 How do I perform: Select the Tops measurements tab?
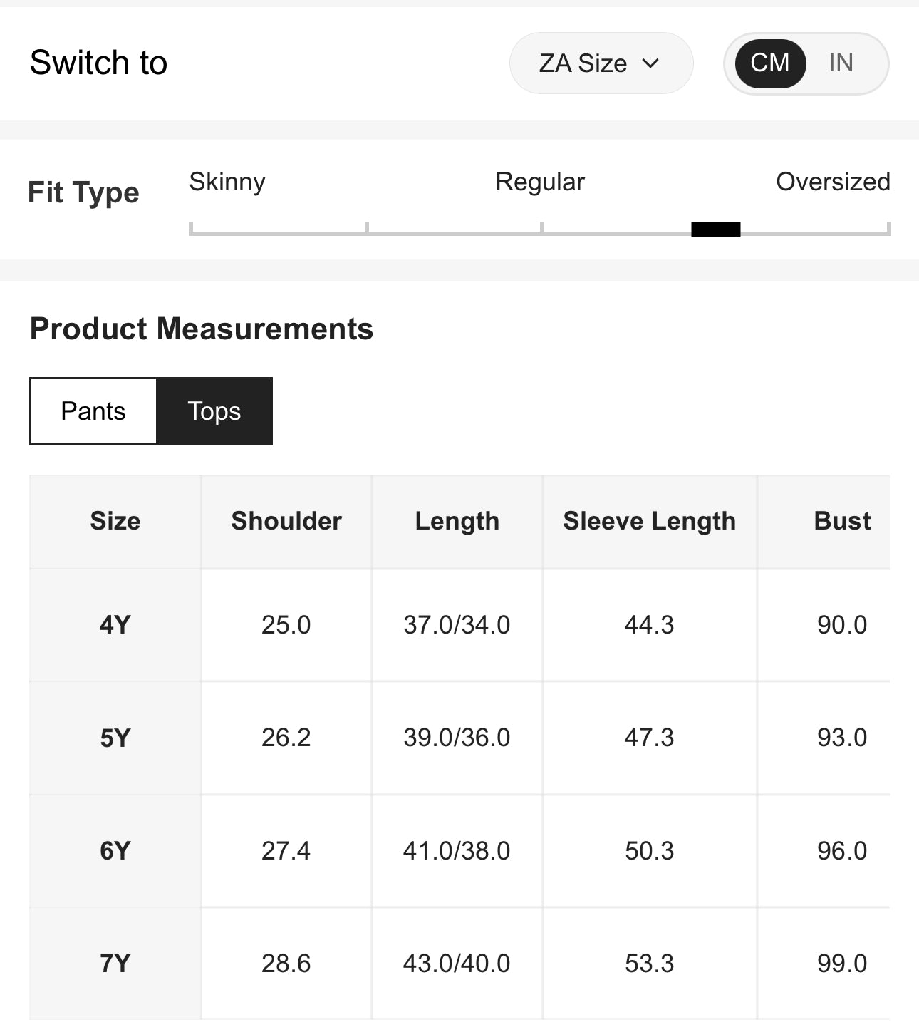pyautogui.click(x=214, y=411)
